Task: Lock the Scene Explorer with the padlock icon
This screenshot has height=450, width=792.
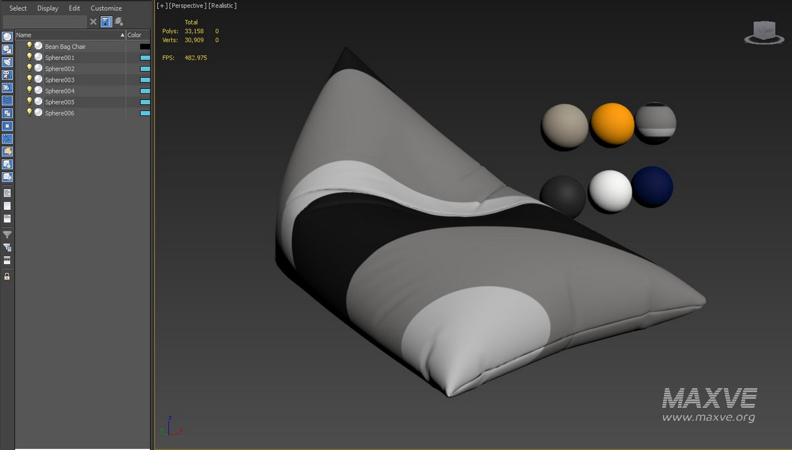Action: [7, 276]
